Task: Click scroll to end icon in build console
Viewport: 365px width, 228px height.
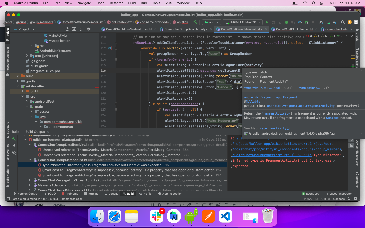Action: coord(351,146)
